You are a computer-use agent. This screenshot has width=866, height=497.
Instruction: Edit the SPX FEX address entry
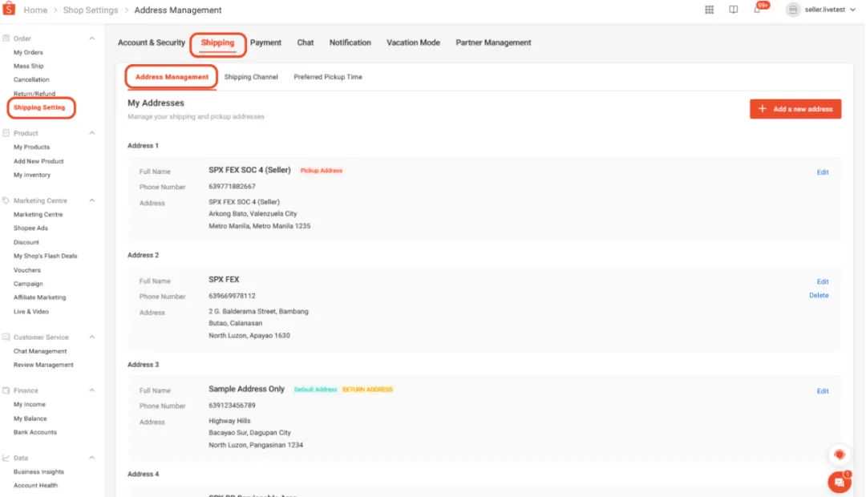click(x=823, y=281)
